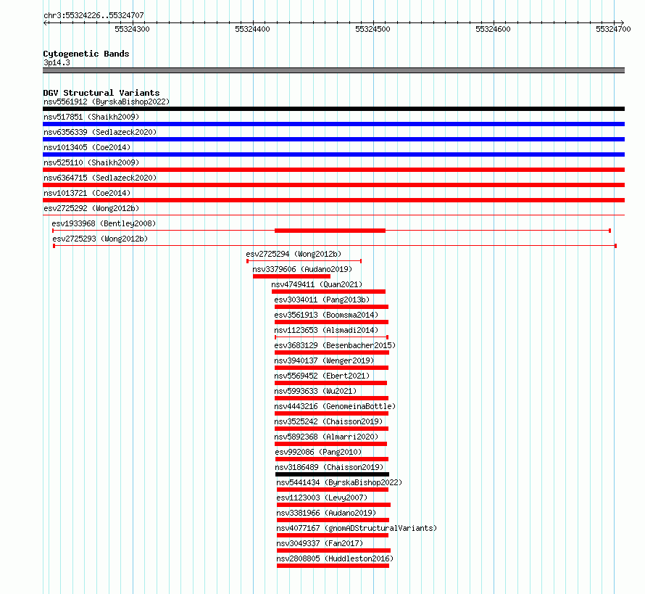
Task: Select the thick red segment of esv1933968
Action: click(x=330, y=231)
